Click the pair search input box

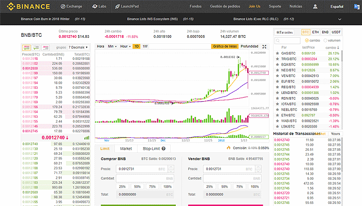click(x=288, y=41)
